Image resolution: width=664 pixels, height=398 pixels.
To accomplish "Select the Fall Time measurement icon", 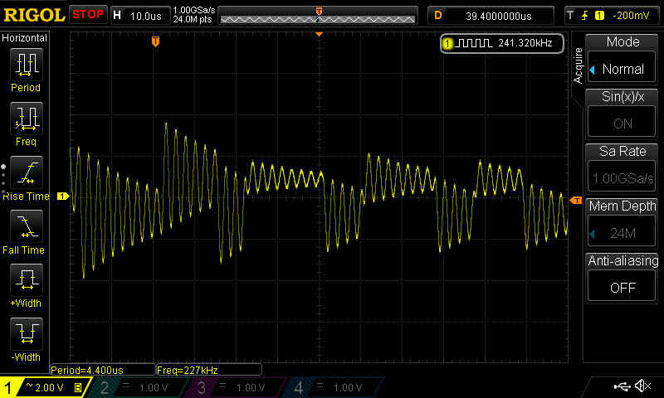I will pyautogui.click(x=27, y=226).
